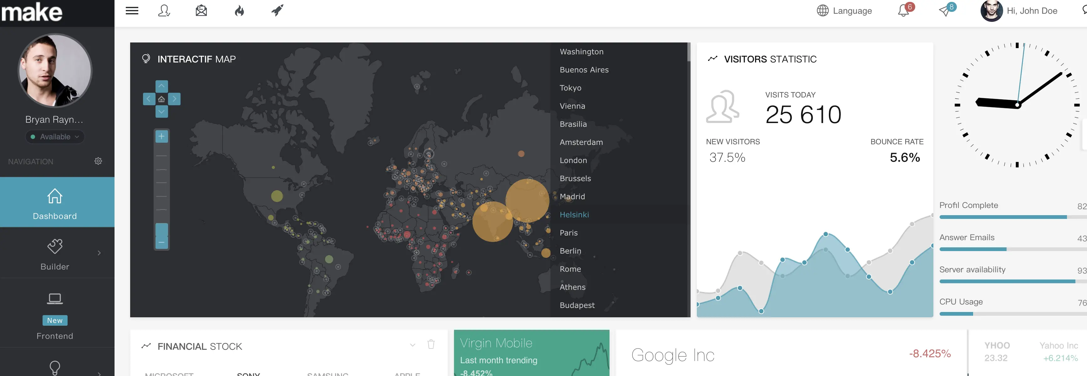
Task: Pan the map left
Action: [149, 99]
